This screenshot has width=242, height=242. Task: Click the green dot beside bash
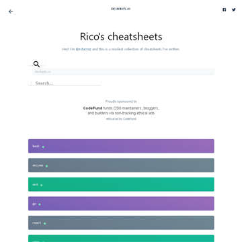43,147
